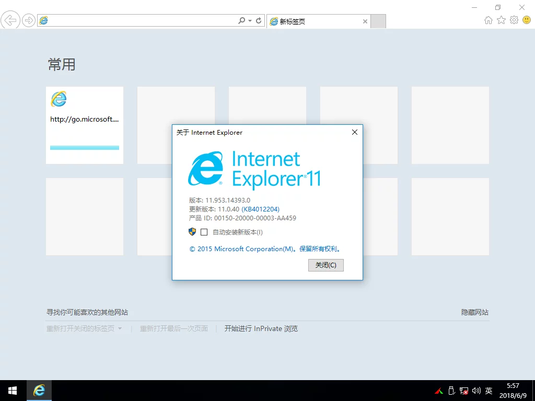
Task: Click the browser Back arrow button
Action: coord(10,20)
